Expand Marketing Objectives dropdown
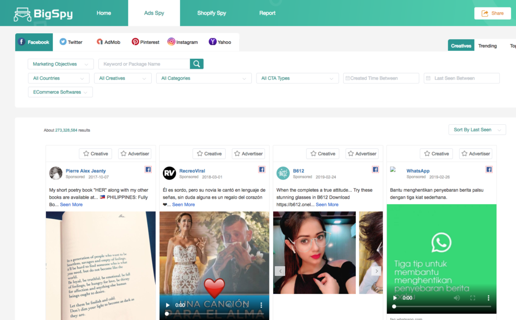The height and width of the screenshot is (320, 516). [x=60, y=64]
